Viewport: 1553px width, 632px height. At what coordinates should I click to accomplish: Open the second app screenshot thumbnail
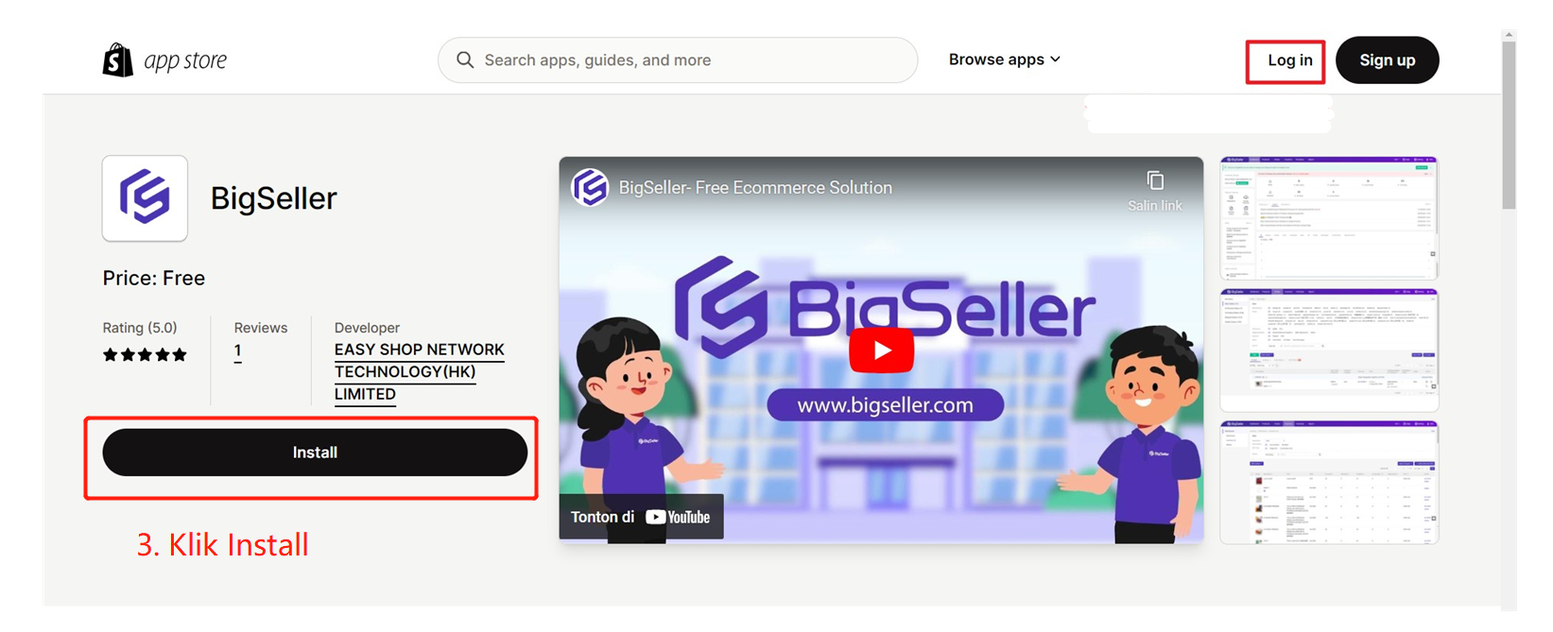1329,350
